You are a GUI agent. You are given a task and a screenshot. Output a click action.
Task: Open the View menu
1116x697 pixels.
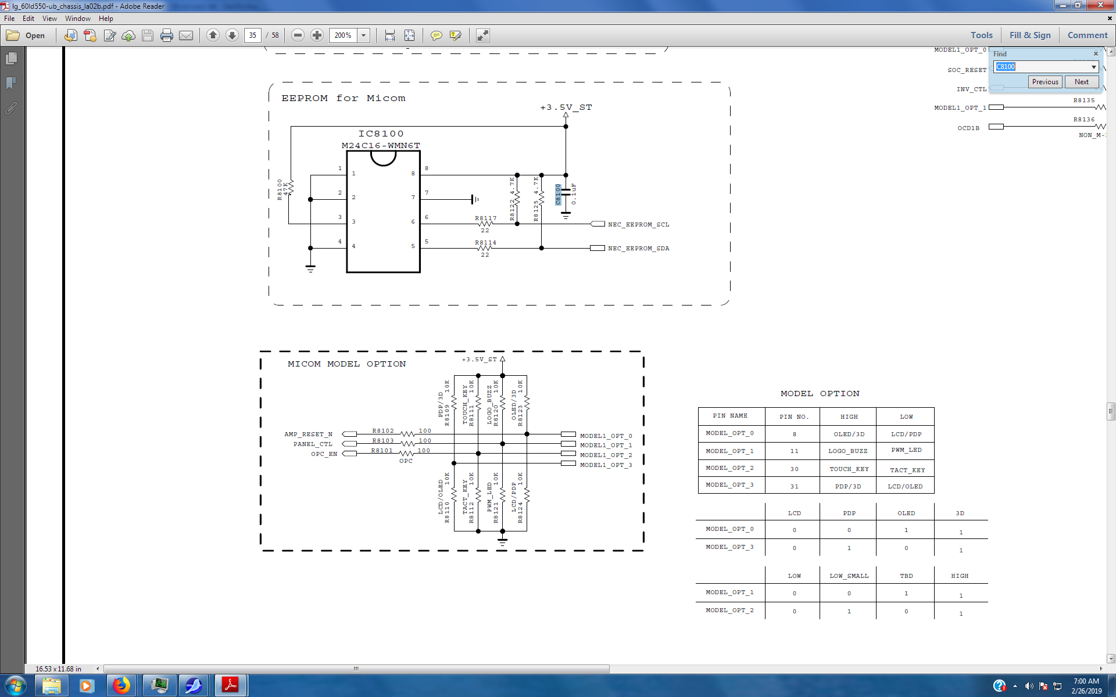point(49,19)
